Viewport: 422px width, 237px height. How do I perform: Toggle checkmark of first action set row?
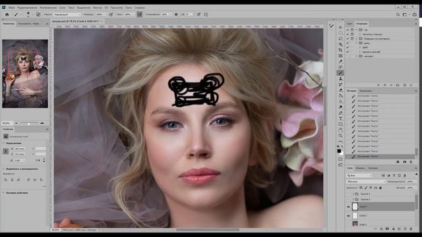[x=347, y=30]
